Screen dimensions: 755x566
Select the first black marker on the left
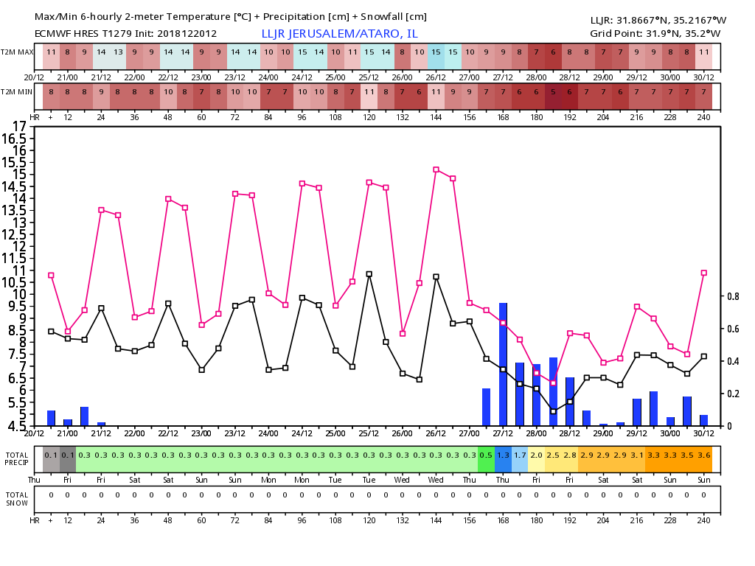click(51, 332)
